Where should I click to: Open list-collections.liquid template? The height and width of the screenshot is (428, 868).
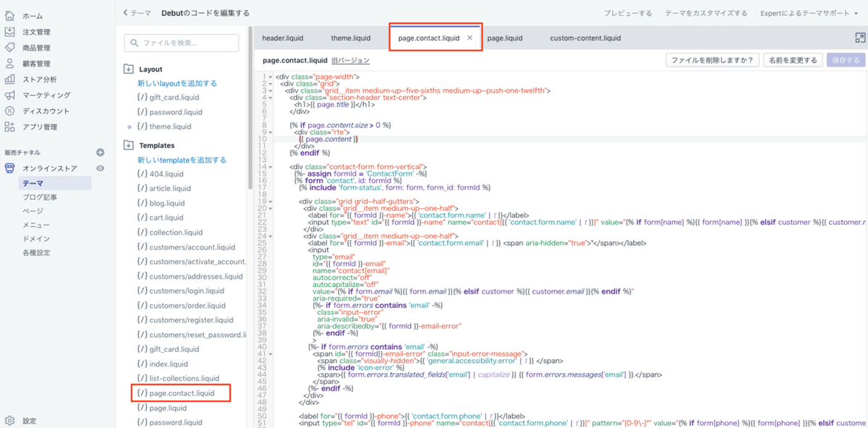point(184,378)
